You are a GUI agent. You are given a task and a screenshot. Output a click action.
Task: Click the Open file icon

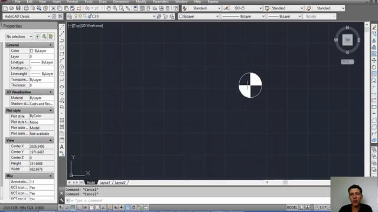point(12,8)
